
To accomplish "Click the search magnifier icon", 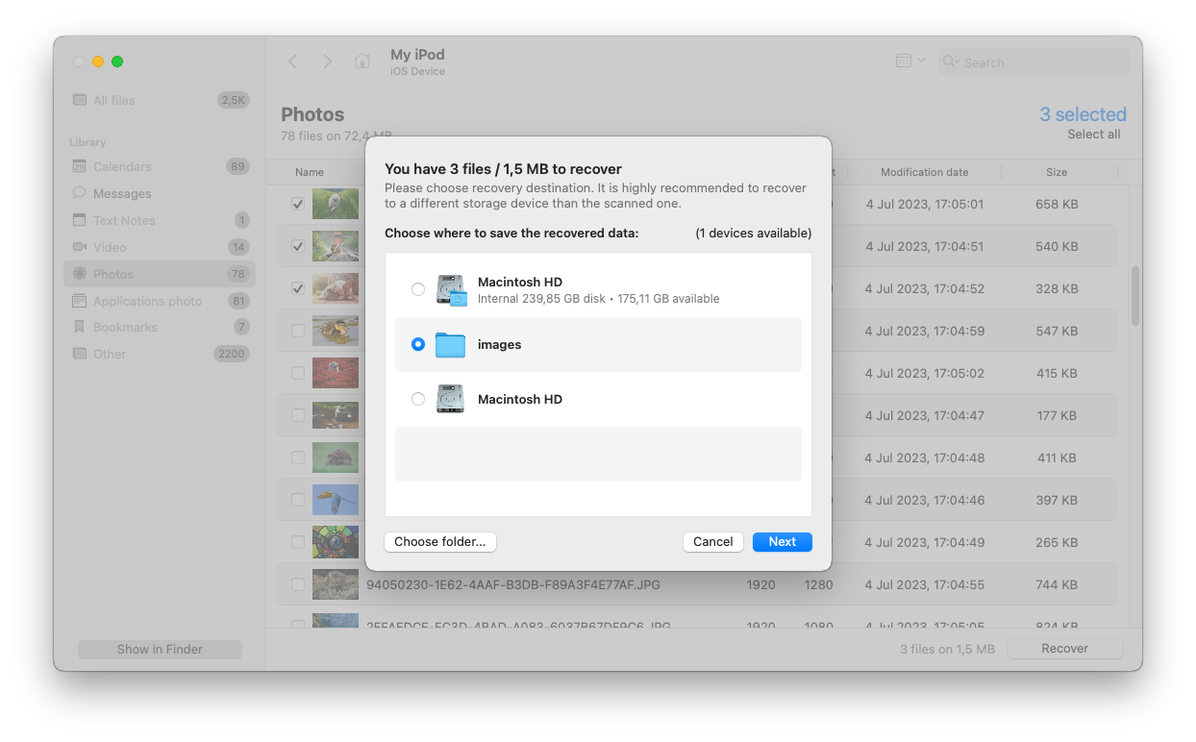I will coord(951,62).
